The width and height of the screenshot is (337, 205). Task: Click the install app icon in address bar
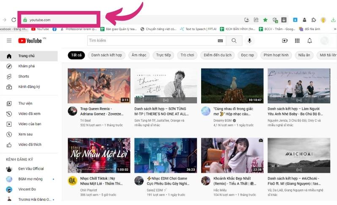click(x=247, y=20)
